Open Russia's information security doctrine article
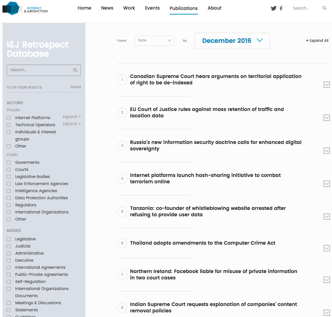The width and height of the screenshot is (332, 317). (215, 145)
